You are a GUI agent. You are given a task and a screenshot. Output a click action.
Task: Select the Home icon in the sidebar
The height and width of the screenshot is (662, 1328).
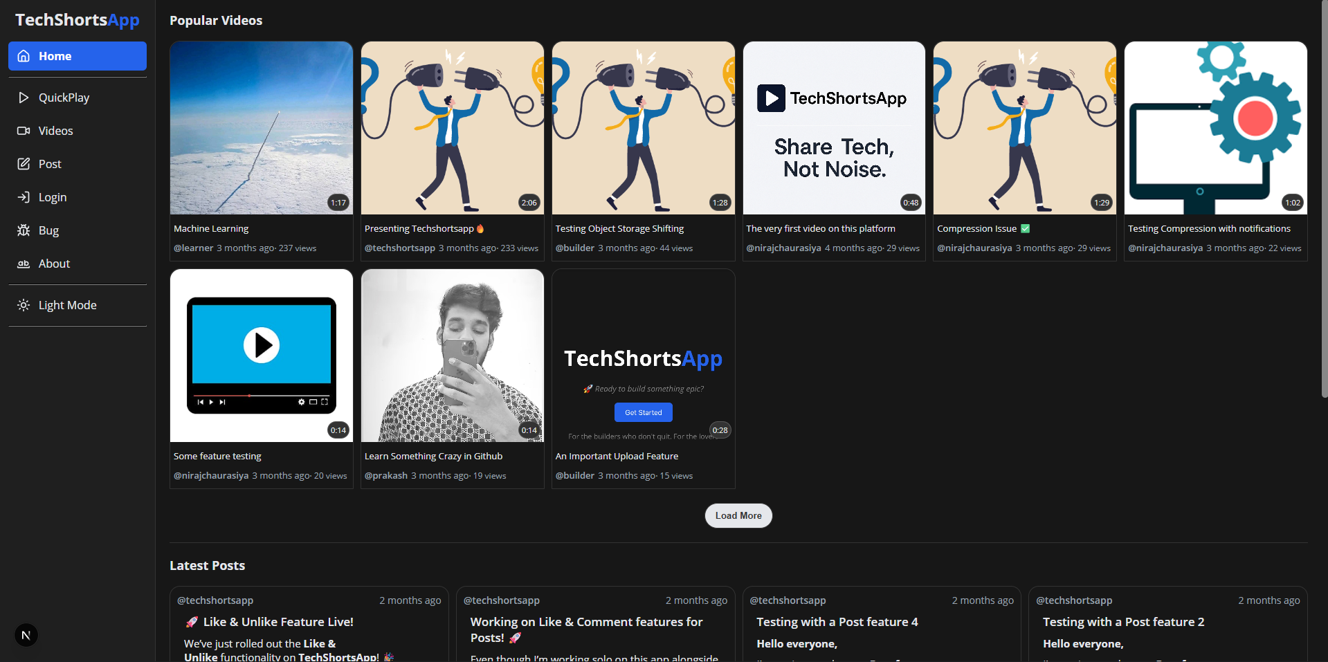point(23,56)
